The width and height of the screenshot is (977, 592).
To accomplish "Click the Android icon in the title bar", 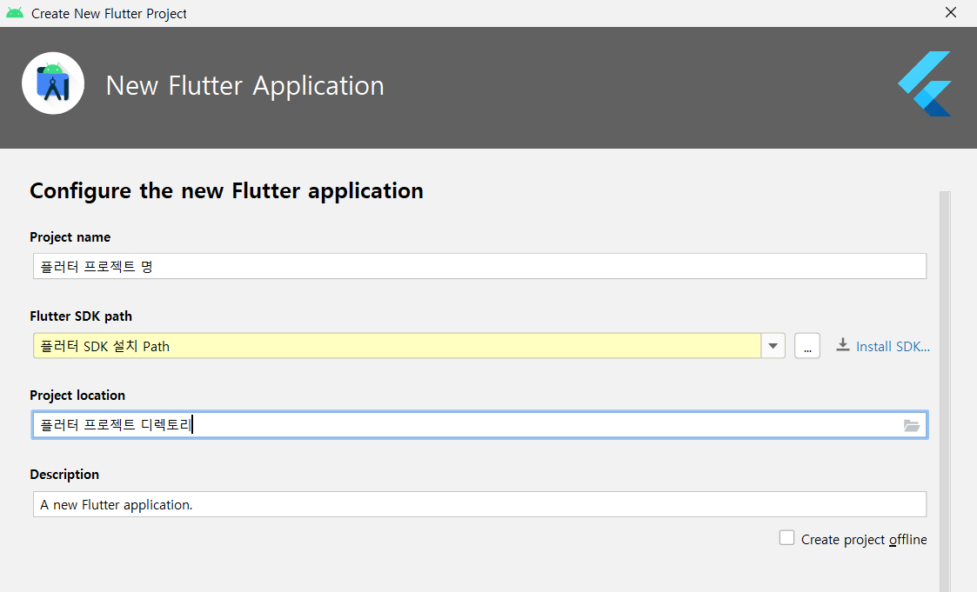I will click(14, 13).
